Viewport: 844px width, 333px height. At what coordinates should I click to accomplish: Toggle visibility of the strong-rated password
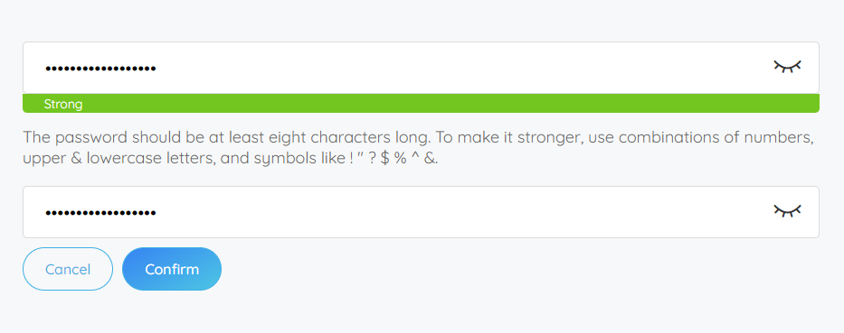pyautogui.click(x=788, y=67)
